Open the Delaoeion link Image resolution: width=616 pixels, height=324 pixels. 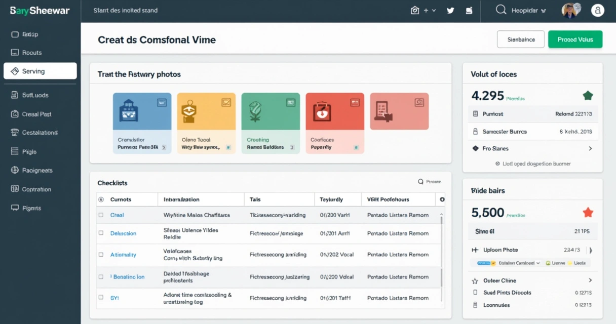coord(123,233)
